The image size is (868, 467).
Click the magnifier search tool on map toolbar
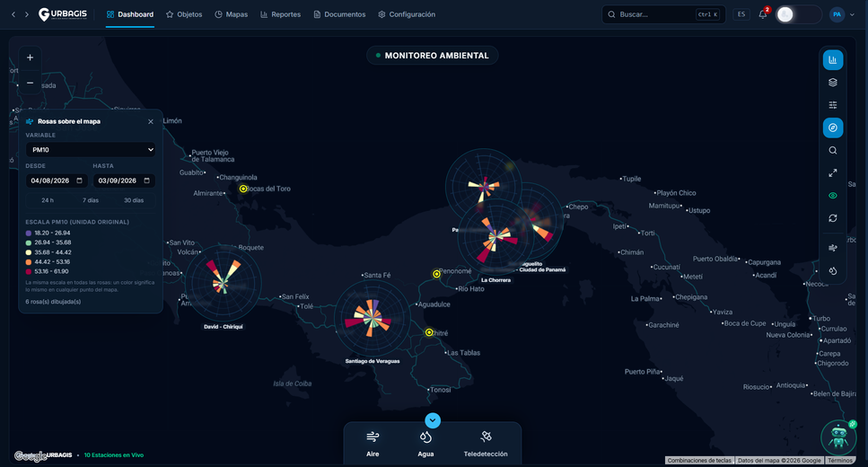click(833, 151)
